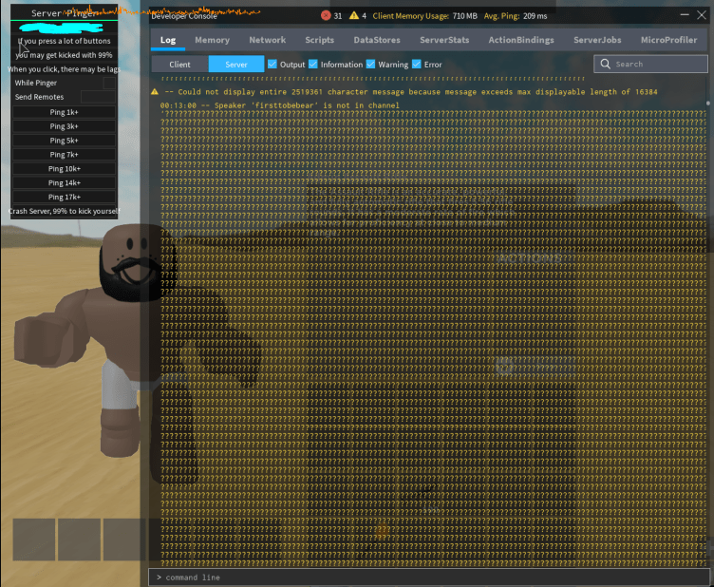Click the Send Remotes input box
The width and height of the screenshot is (714, 587).
(98, 97)
